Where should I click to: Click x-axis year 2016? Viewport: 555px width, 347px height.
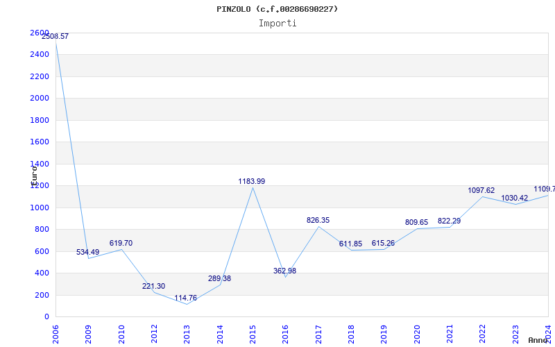pos(285,335)
